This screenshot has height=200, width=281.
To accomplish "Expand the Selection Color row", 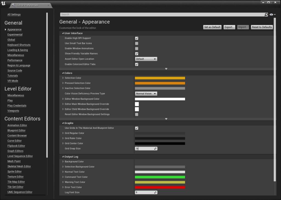I will click(63, 78).
